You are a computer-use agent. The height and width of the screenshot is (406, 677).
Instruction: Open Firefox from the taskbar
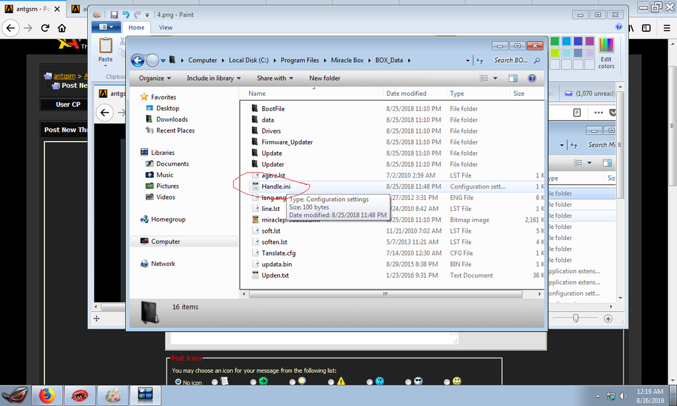click(x=46, y=395)
